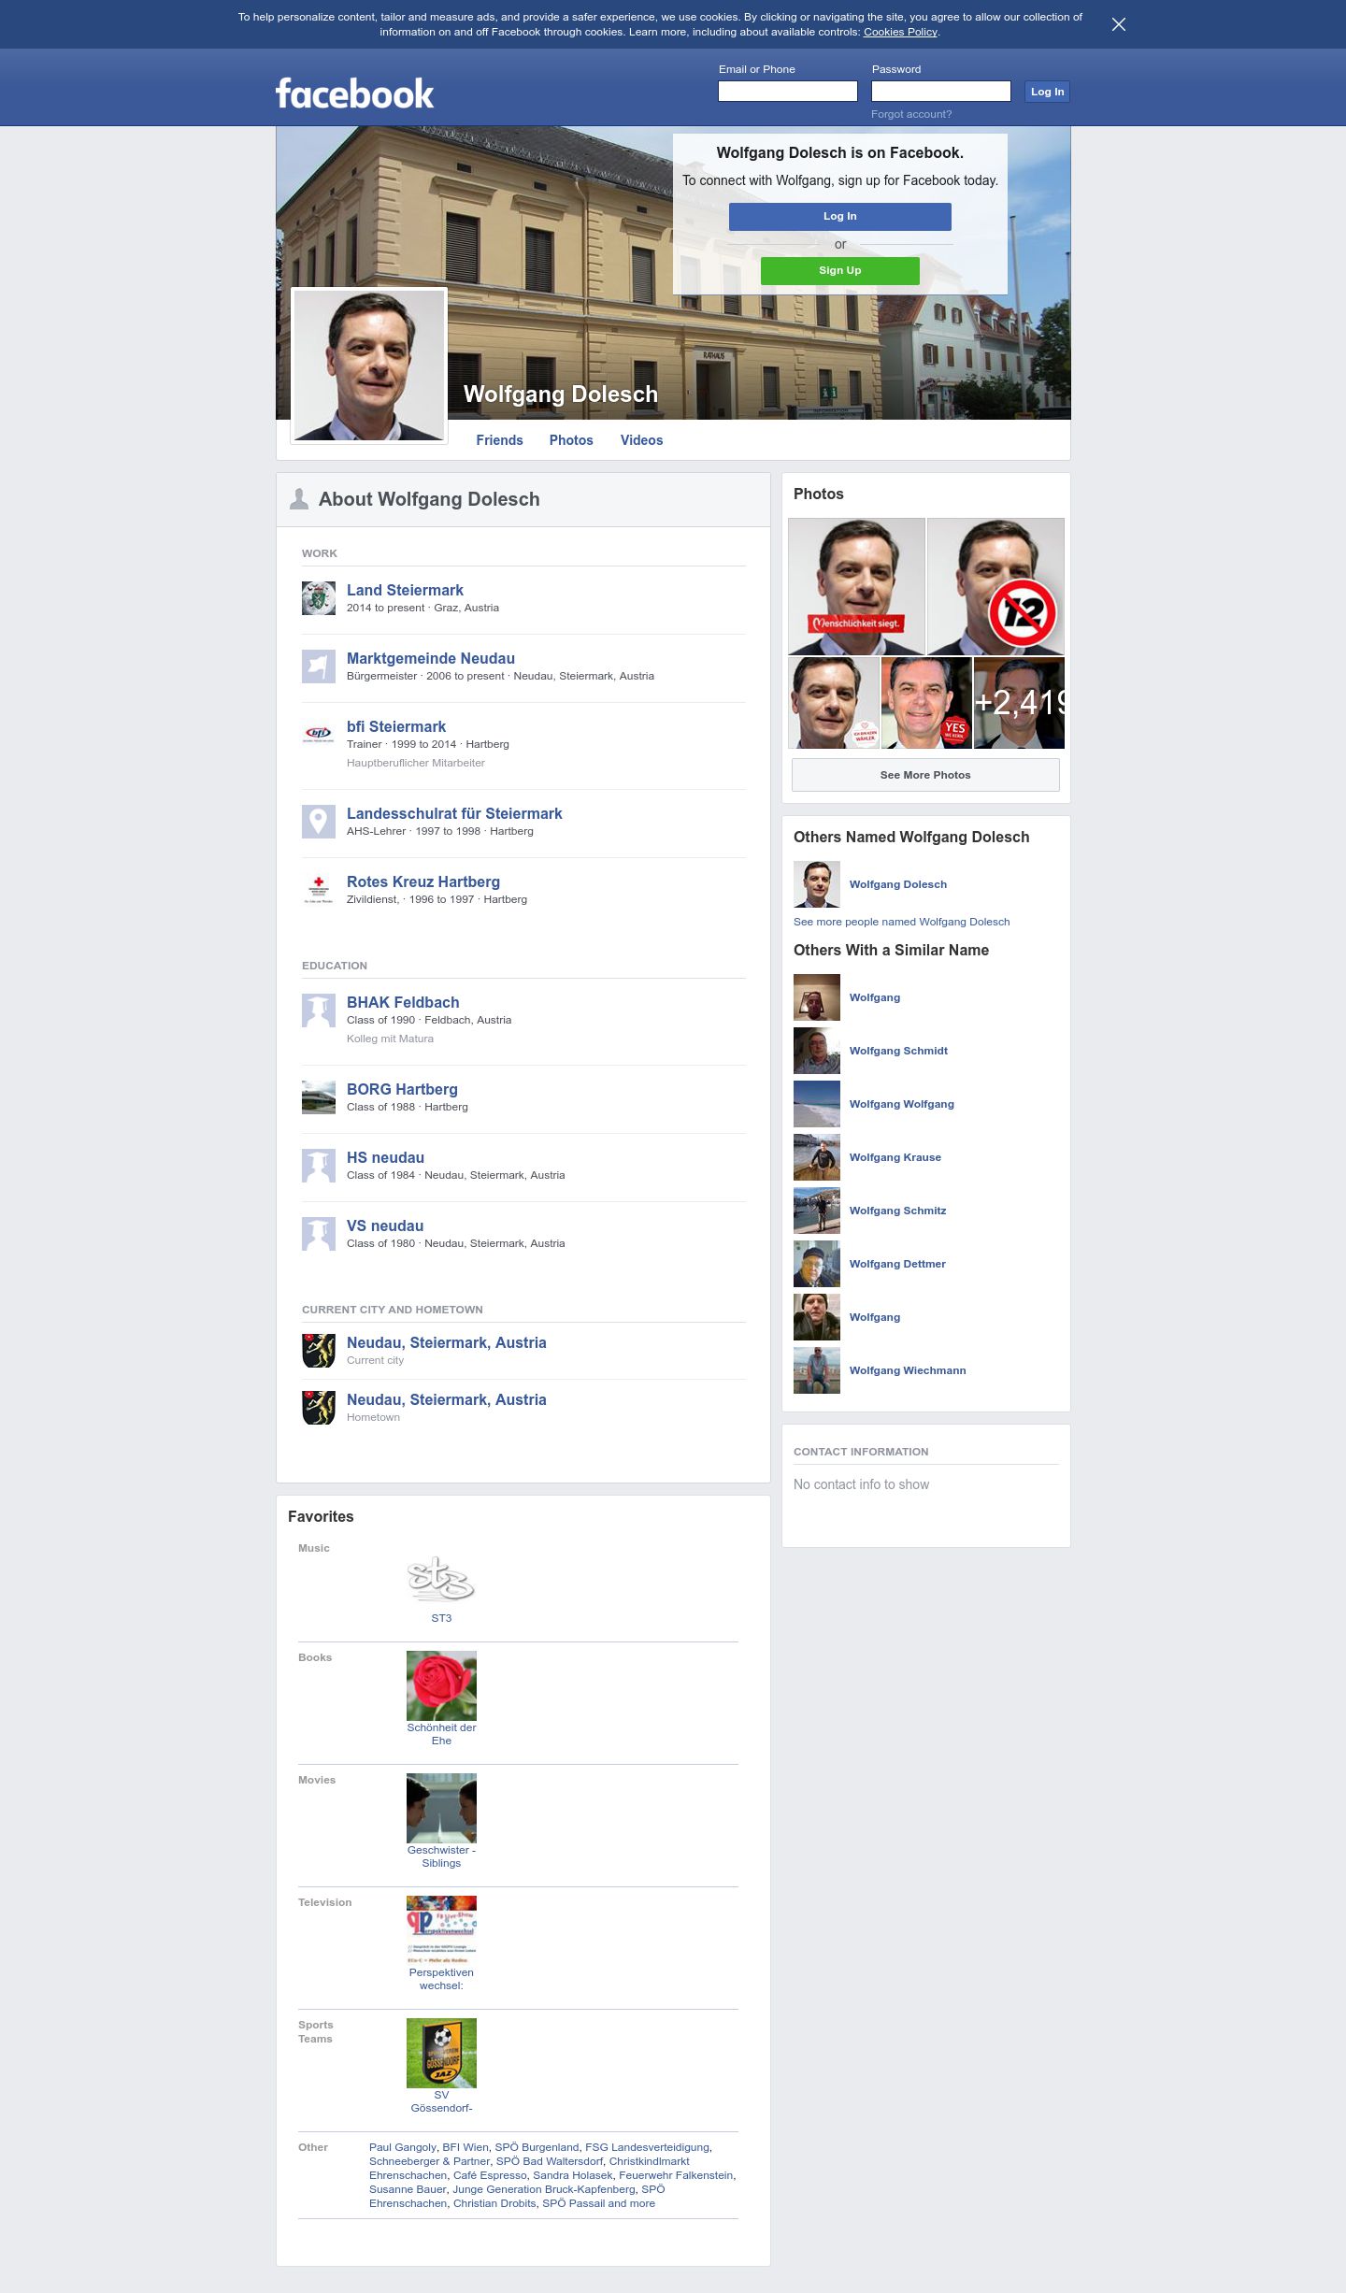The width and height of the screenshot is (1346, 2293).
Task: Click the About section person silhouette icon
Action: pyautogui.click(x=299, y=499)
